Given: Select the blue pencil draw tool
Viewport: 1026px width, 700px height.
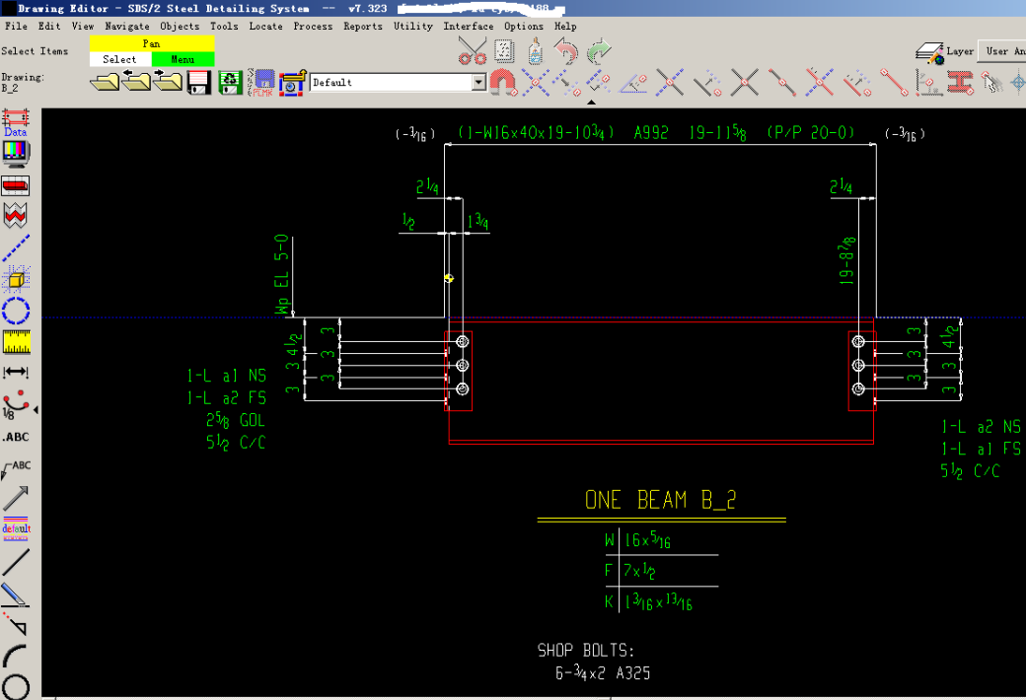Looking at the screenshot, I should point(15,595).
